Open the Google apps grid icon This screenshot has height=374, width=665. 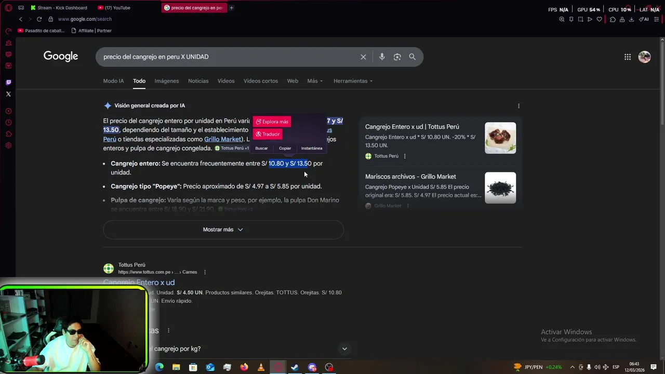tap(628, 57)
